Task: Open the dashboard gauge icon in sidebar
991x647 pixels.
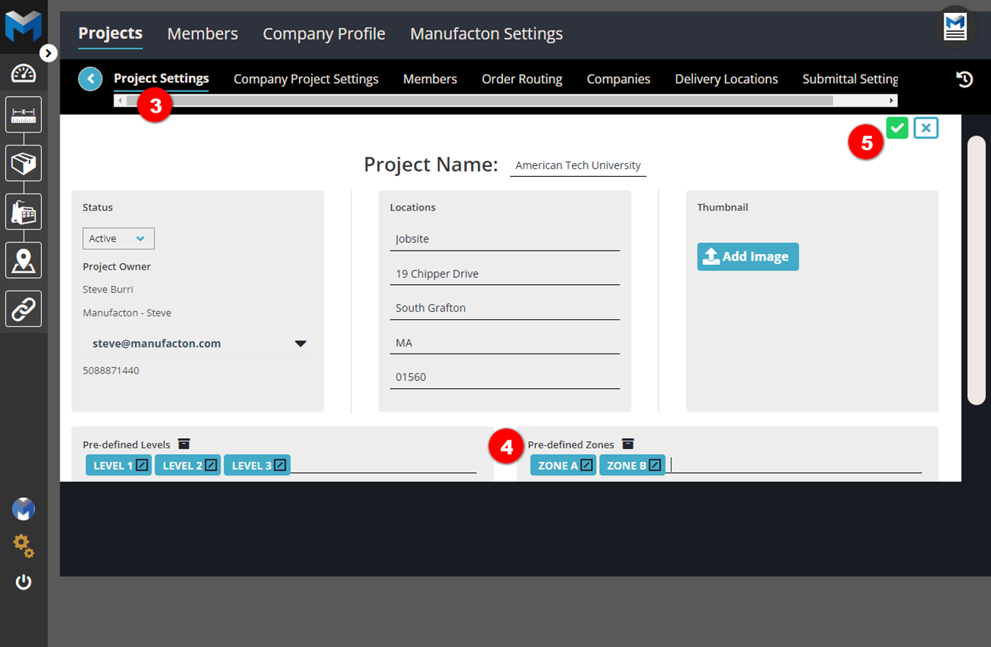Action: point(24,74)
